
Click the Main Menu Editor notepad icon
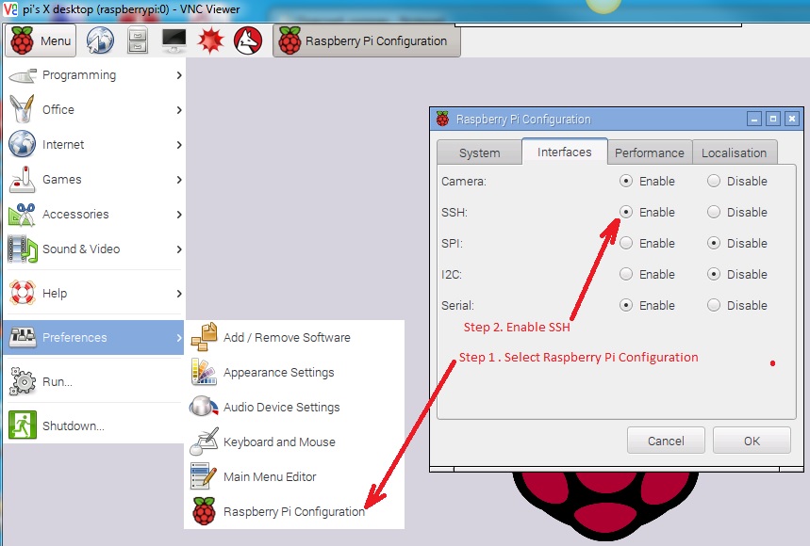coord(204,476)
